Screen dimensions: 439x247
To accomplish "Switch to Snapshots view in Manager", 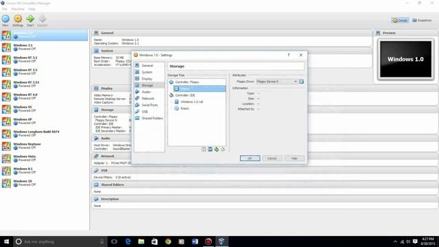I will 422,20.
